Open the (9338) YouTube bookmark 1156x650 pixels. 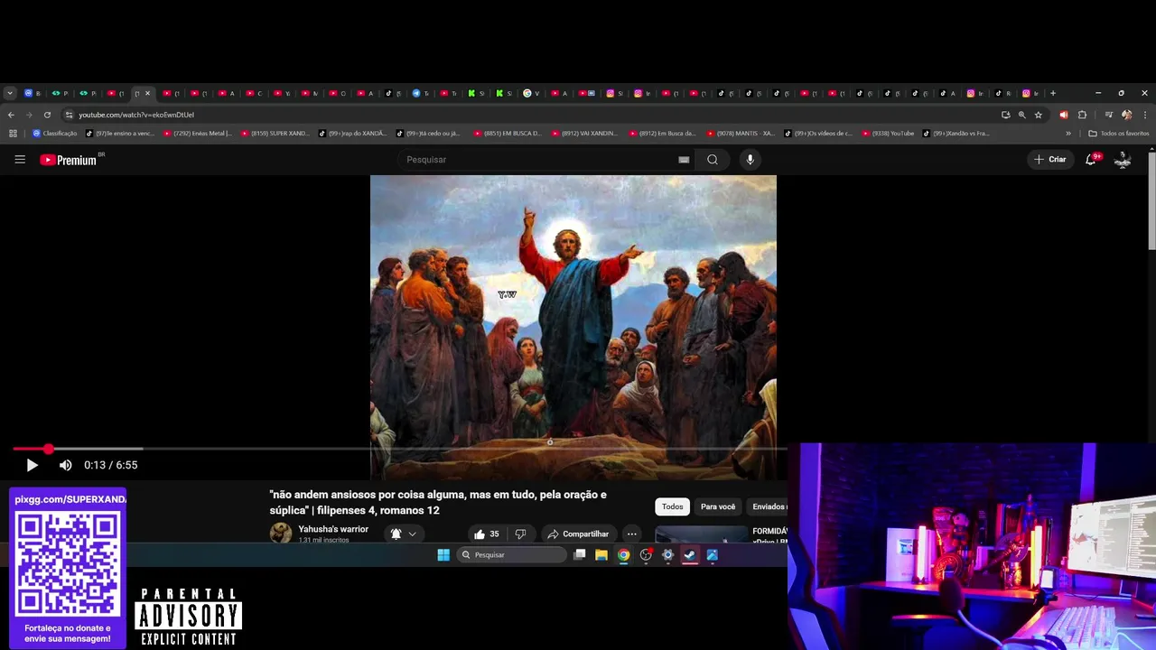[x=888, y=134]
